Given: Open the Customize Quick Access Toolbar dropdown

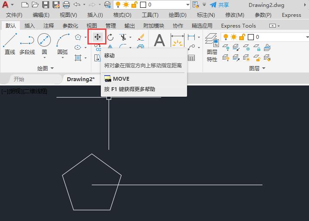Looking at the screenshot, I should [204, 5].
